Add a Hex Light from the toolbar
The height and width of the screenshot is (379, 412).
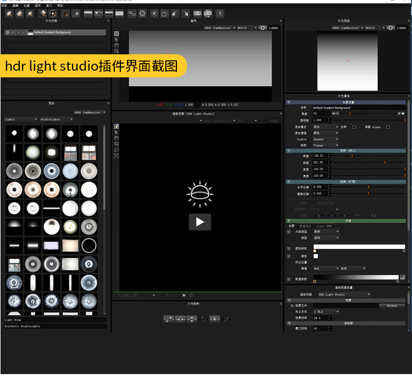[30, 13]
